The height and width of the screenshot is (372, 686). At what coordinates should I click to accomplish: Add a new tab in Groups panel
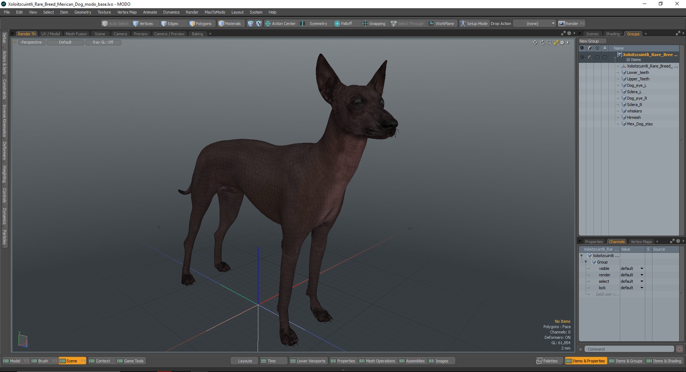646,34
